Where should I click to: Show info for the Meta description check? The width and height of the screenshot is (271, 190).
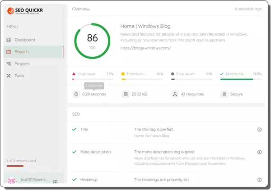pyautogui.click(x=259, y=152)
